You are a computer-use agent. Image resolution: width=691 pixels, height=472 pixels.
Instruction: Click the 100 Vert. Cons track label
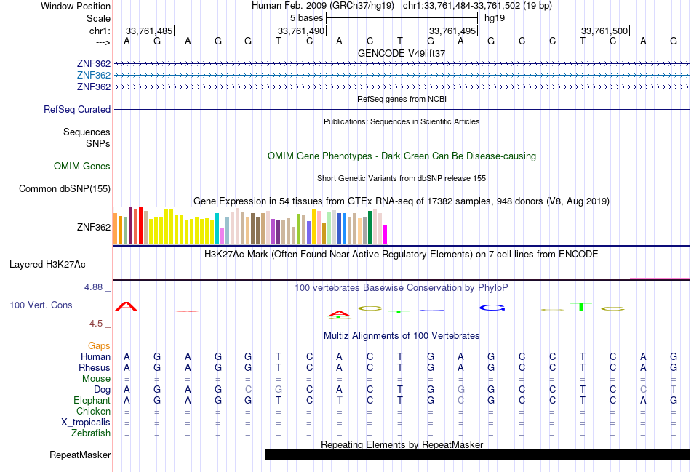[x=41, y=305]
